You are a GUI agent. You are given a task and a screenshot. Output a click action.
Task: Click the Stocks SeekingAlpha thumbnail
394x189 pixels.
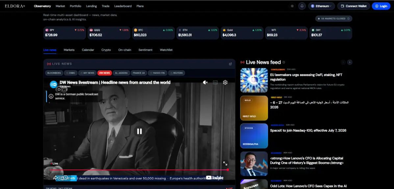pyautogui.click(x=254, y=136)
